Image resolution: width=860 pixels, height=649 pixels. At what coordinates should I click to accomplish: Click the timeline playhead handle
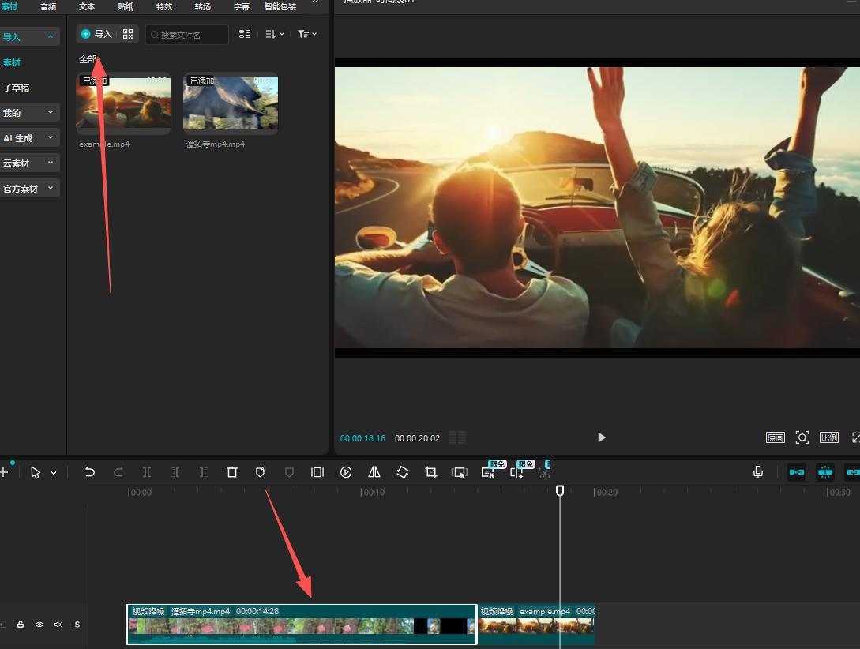point(560,490)
